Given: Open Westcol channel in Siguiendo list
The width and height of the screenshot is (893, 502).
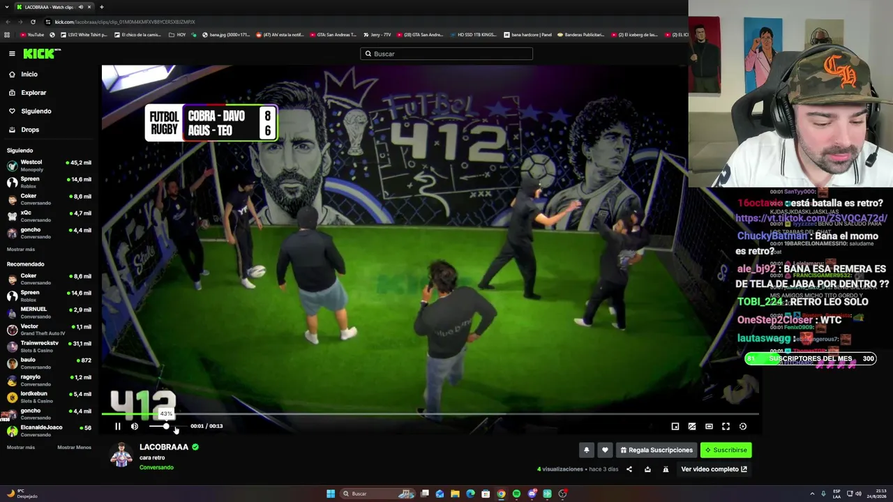Looking at the screenshot, I should coord(49,165).
